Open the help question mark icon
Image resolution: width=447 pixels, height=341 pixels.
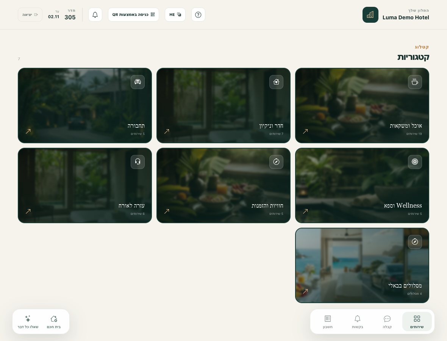coord(198,14)
